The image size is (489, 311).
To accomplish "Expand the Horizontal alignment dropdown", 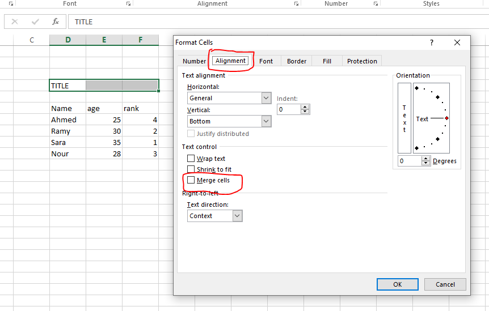I will pyautogui.click(x=267, y=98).
